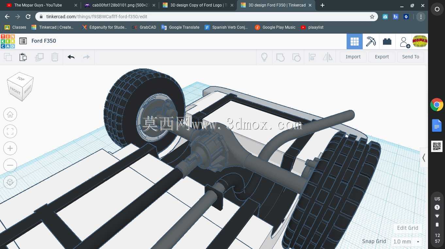Switch to Blocks pickaxe mode
This screenshot has height=249, width=445.
pos(371,41)
